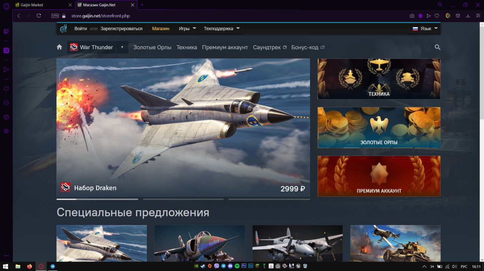Open the Recycle Bin taskbar icon

click(305, 266)
